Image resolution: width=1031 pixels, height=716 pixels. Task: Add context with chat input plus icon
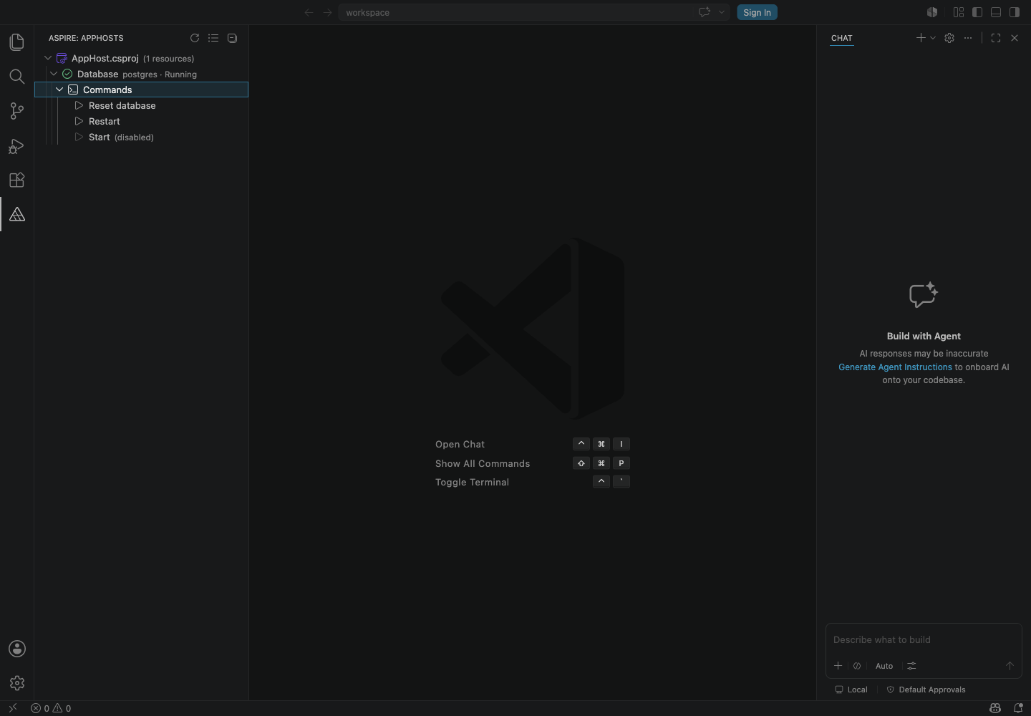[838, 666]
